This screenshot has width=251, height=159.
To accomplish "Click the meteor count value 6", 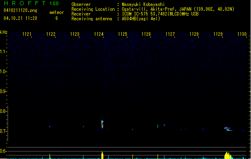I will click(x=57, y=18).
